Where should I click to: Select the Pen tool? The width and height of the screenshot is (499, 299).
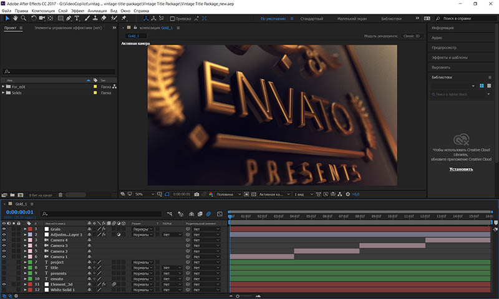pos(69,19)
